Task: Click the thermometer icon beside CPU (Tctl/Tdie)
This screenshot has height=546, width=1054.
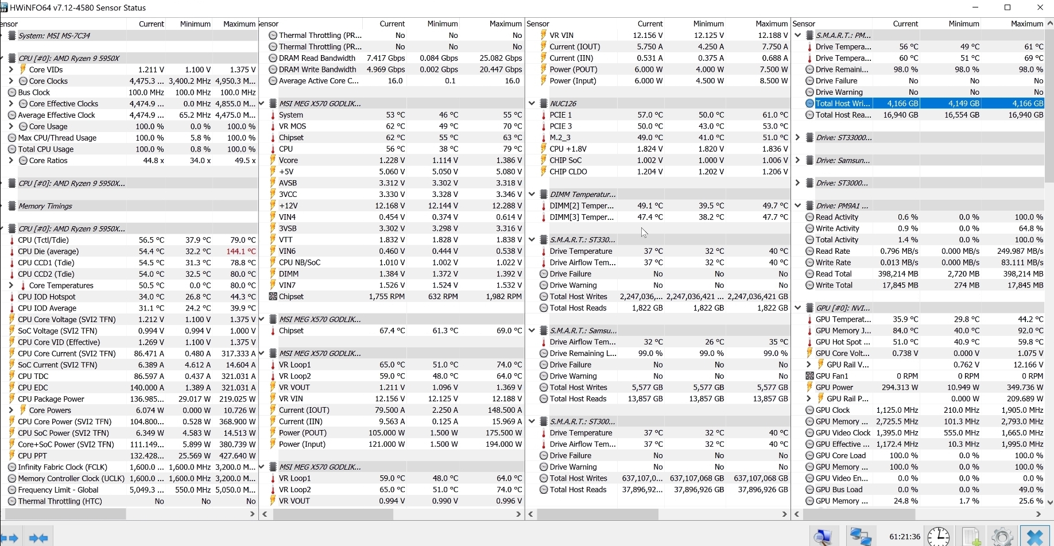Action: tap(11, 240)
